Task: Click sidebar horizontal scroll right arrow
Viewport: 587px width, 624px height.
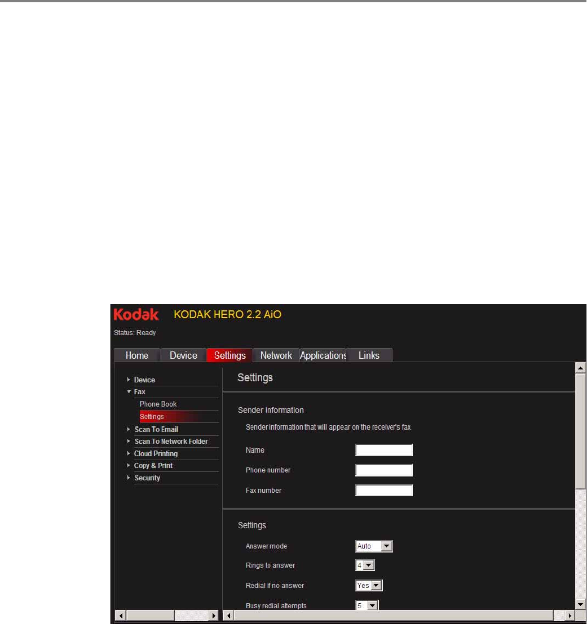Action: [x=214, y=615]
